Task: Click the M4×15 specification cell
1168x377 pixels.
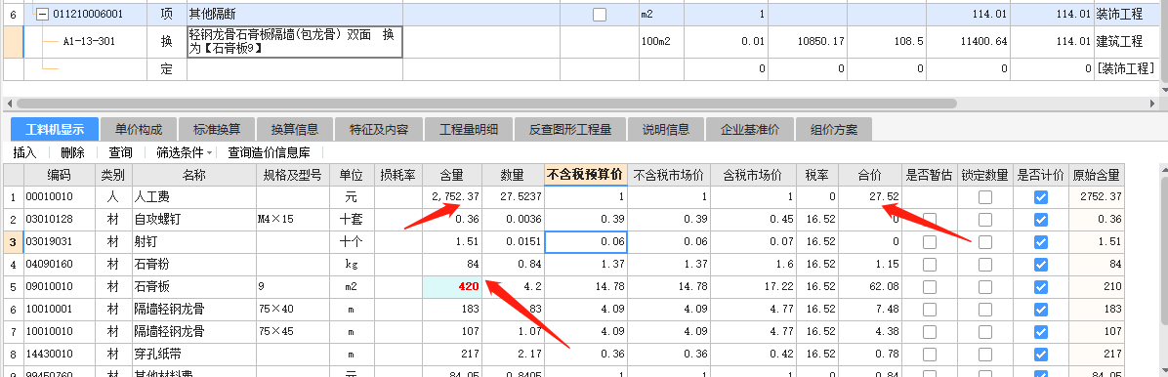Action: tap(293, 220)
